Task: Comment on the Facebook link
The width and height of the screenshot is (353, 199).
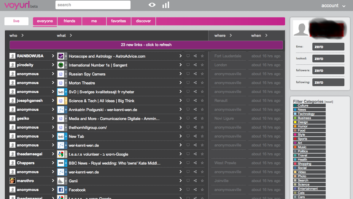Action: 188,189
